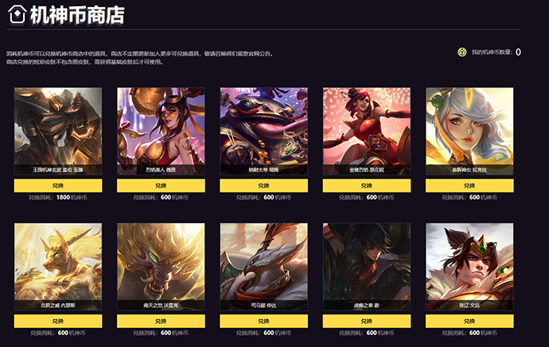Click 兑换 under the 春晖神女 Lux skin
This screenshot has height=347, width=549.
[x=469, y=186]
